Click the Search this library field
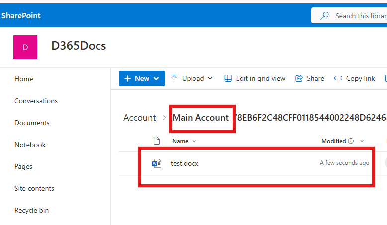The image size is (387, 225). tap(358, 16)
